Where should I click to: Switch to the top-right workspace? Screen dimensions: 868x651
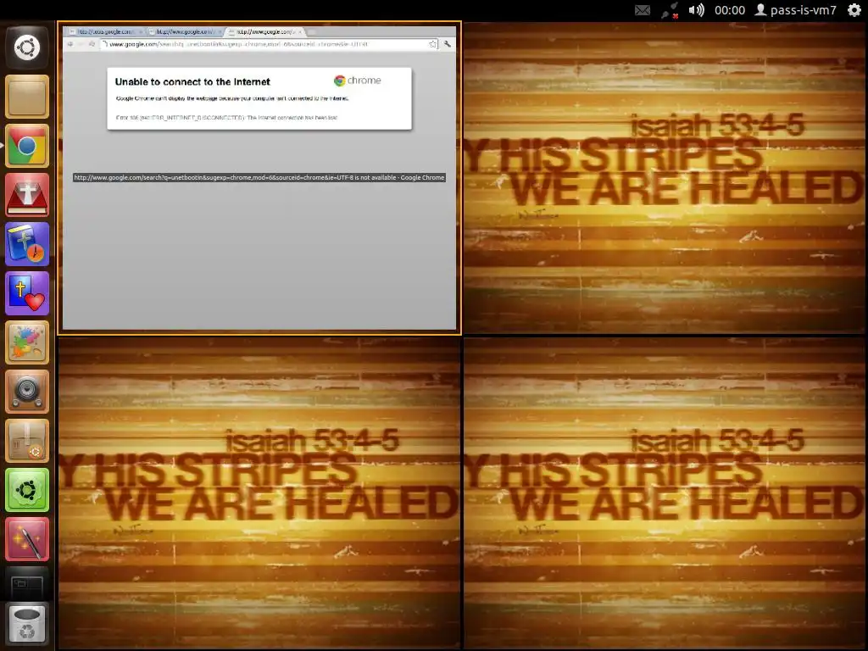[x=665, y=178]
